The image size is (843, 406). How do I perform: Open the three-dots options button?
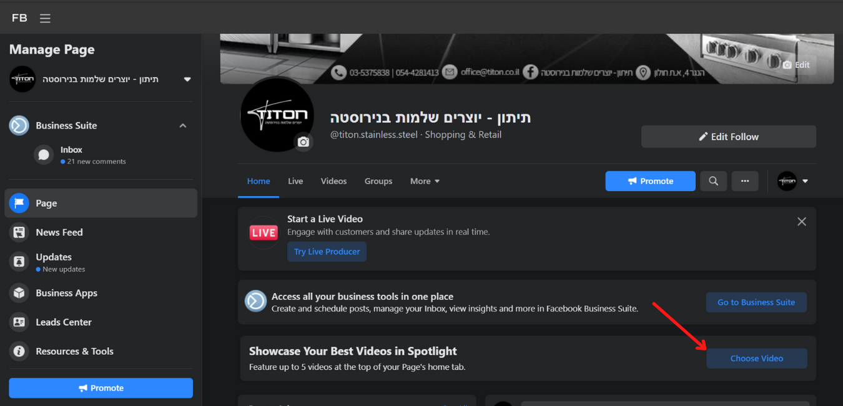(745, 181)
